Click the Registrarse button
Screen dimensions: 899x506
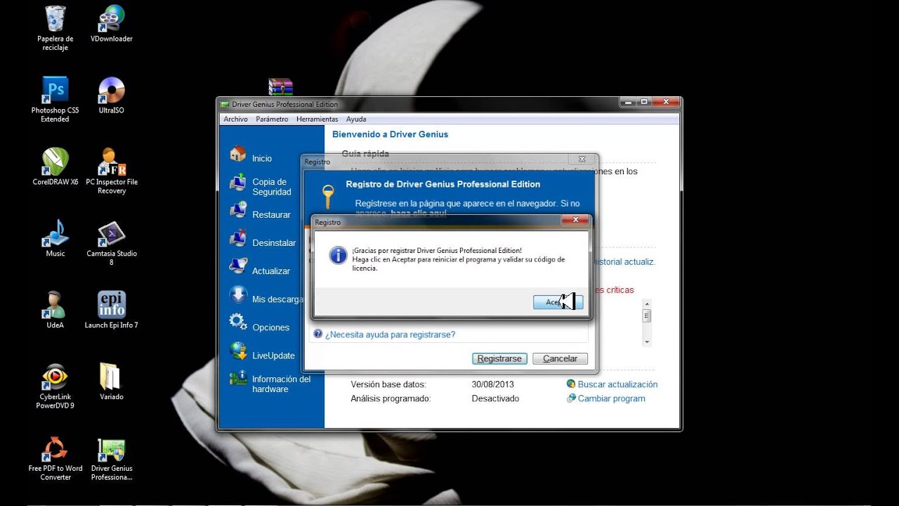[499, 358]
